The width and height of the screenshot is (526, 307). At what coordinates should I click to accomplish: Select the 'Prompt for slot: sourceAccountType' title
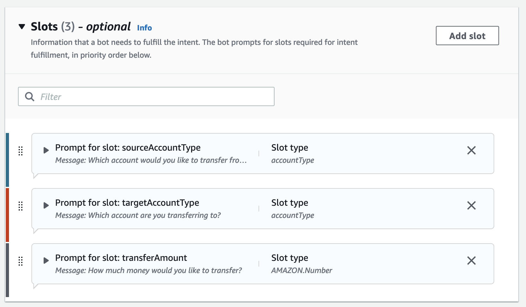(128, 147)
